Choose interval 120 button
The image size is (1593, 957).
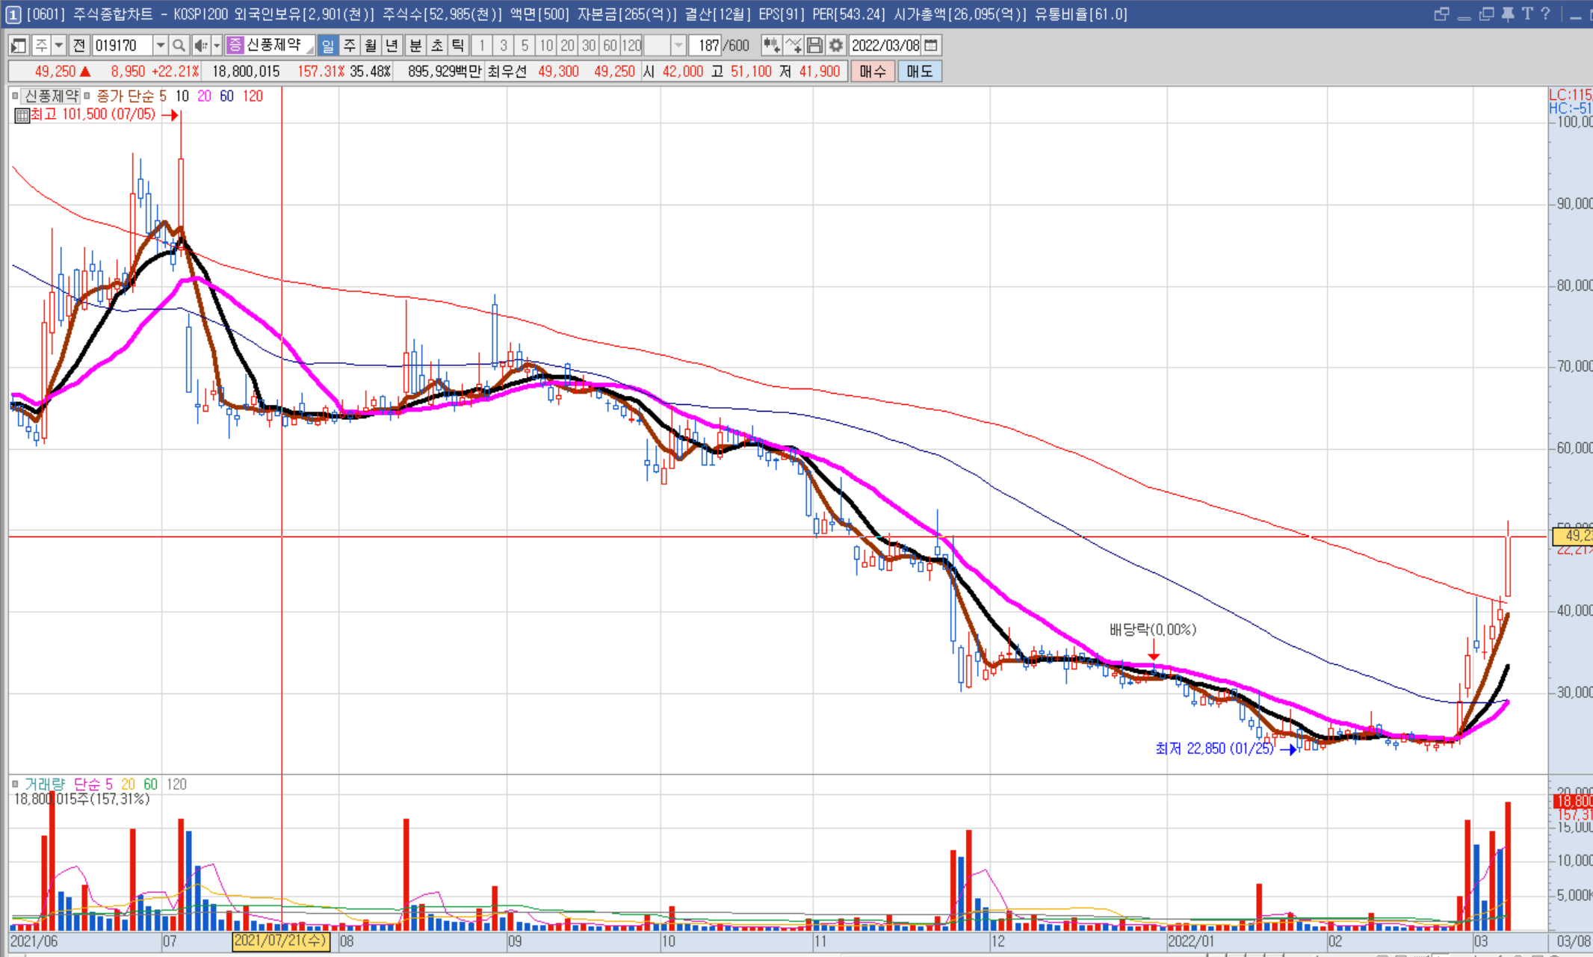632,46
